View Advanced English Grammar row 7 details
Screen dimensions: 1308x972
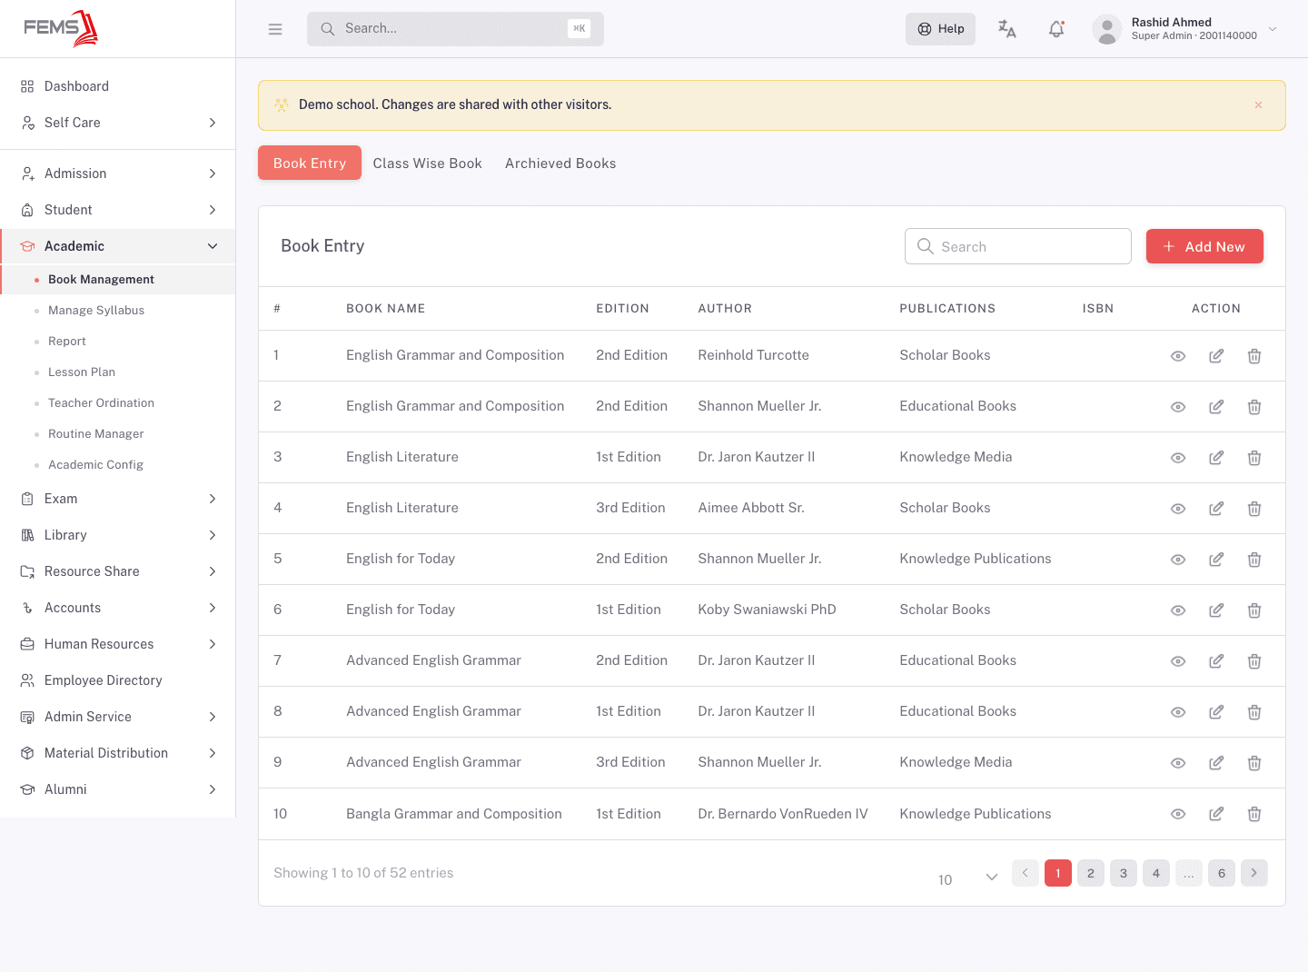pyautogui.click(x=1178, y=661)
